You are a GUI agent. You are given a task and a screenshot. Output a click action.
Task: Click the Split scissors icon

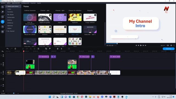(23, 49)
